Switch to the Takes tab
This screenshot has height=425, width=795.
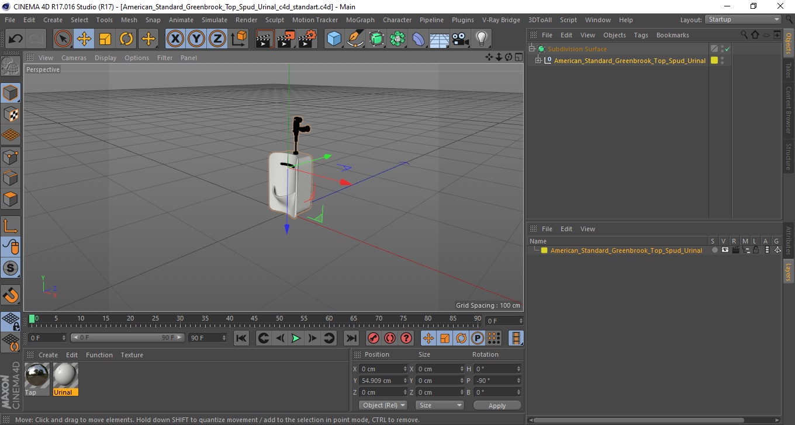[x=789, y=70]
